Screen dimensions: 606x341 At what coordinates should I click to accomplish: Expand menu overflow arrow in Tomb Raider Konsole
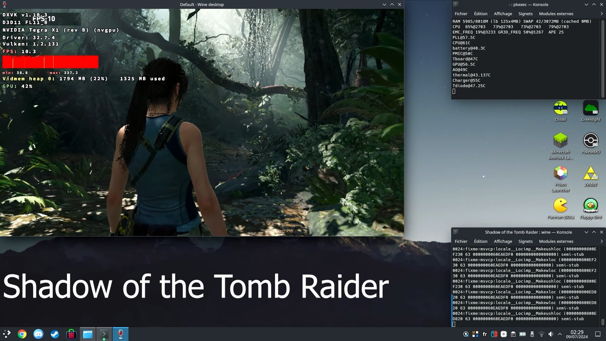coord(602,241)
